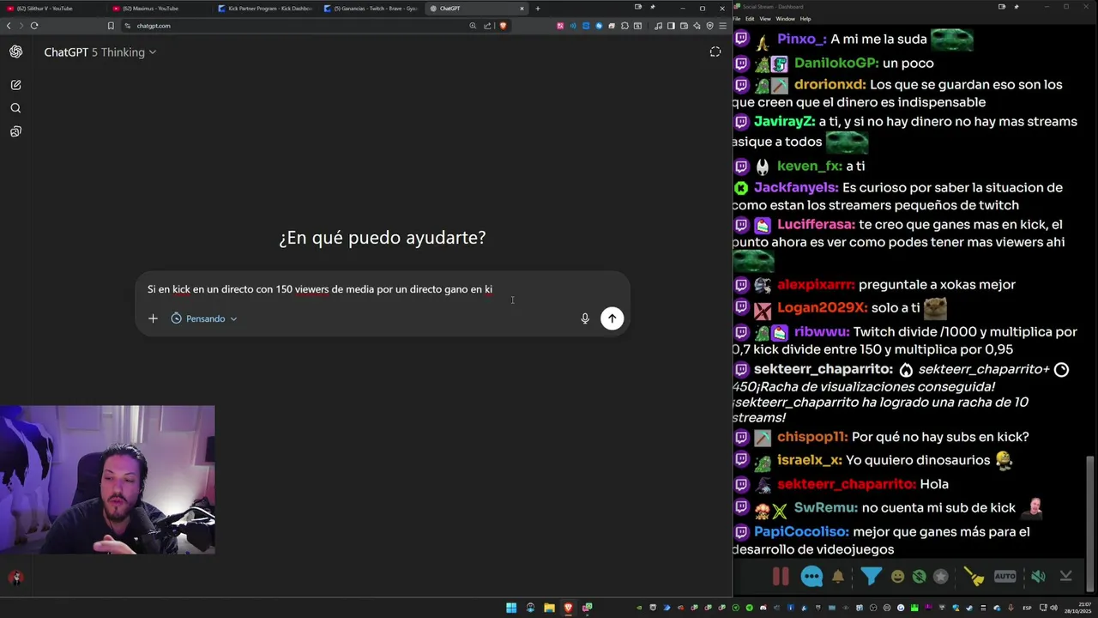Switch to the Ganancias - Twitch tab
Viewport: 1098px width, 618px height.
pyautogui.click(x=371, y=9)
